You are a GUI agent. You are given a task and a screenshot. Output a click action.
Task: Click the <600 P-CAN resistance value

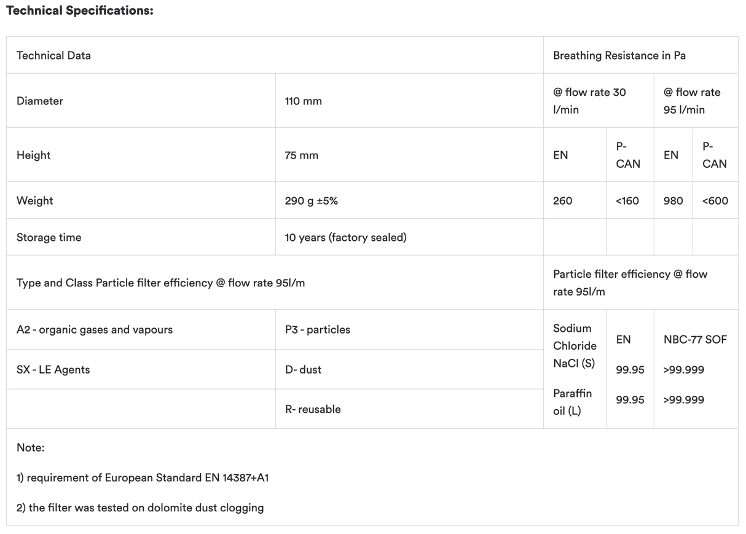tap(715, 200)
